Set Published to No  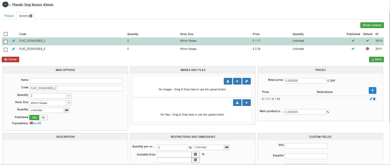pos(43,118)
